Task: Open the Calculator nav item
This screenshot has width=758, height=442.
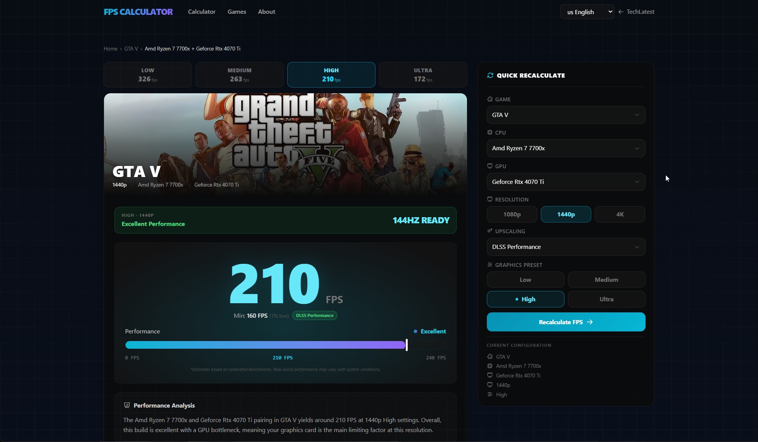Action: 202,12
